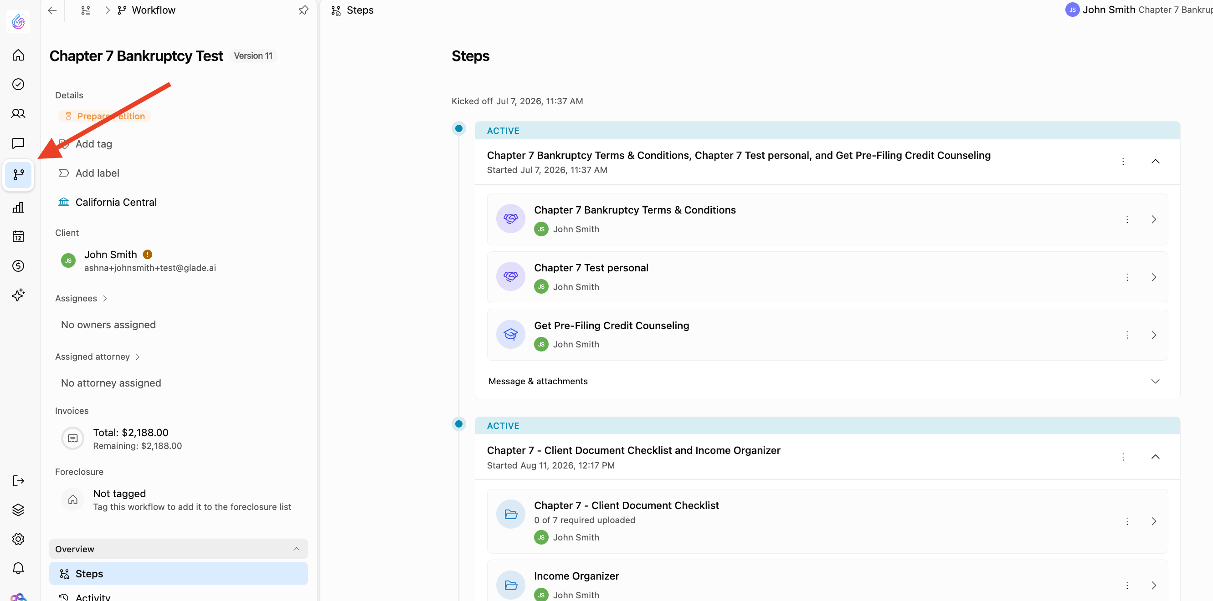Open options menu for Terms & Conditions row
The width and height of the screenshot is (1213, 601).
click(1127, 219)
